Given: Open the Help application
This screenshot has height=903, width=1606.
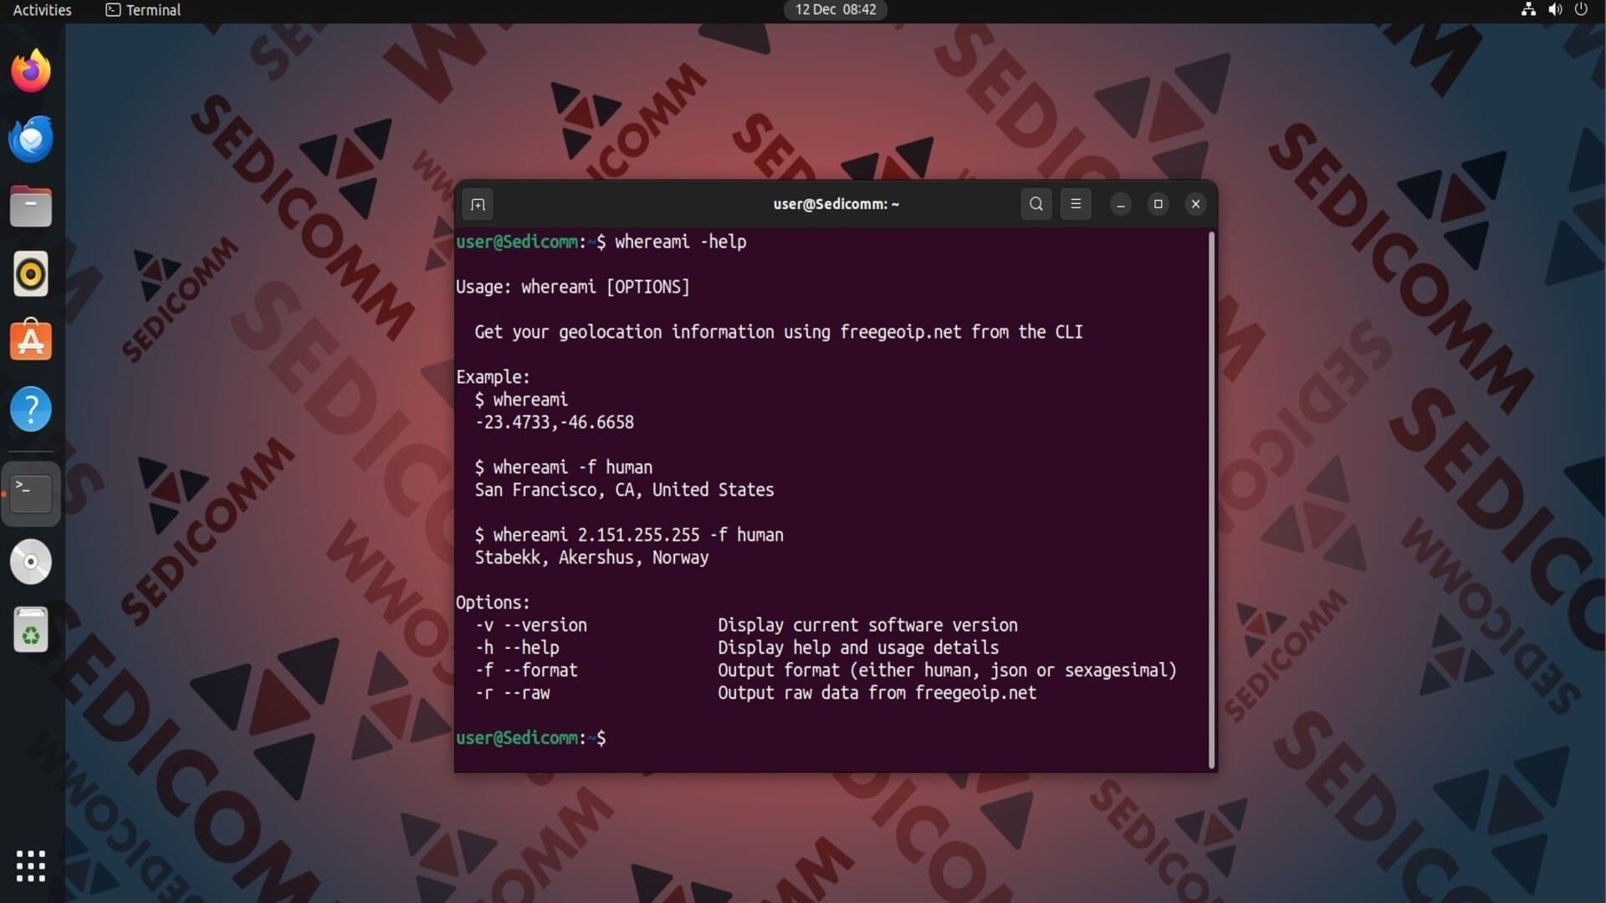Looking at the screenshot, I should click(31, 410).
